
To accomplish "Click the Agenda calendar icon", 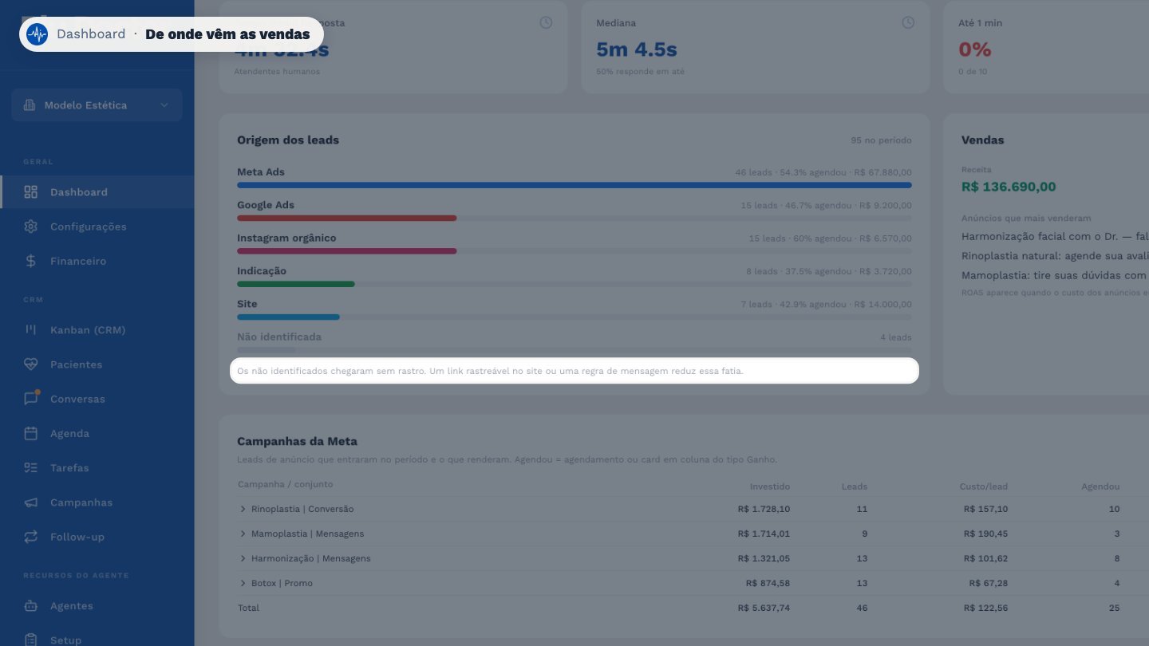I will [x=31, y=433].
